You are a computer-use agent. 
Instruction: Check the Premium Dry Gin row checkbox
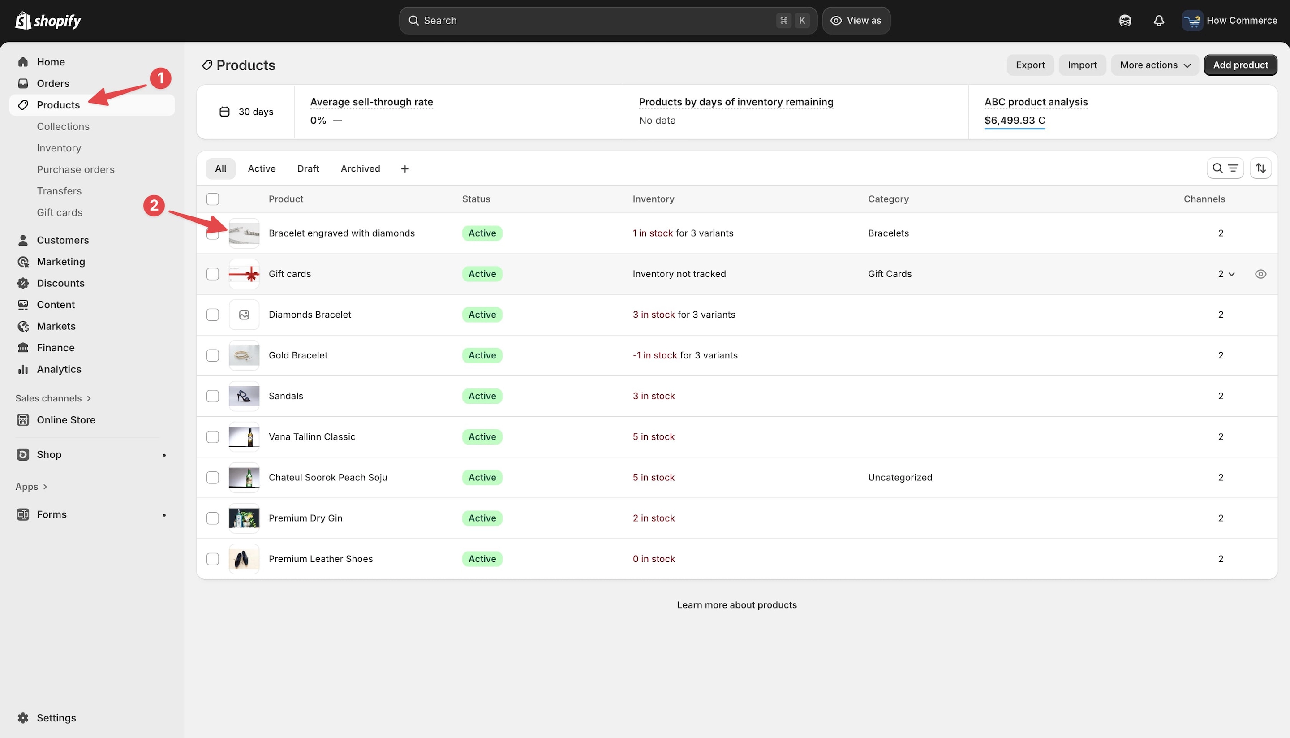click(x=212, y=518)
